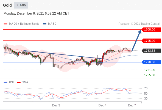Click the Dec 4 date axis label

(102, 105)
